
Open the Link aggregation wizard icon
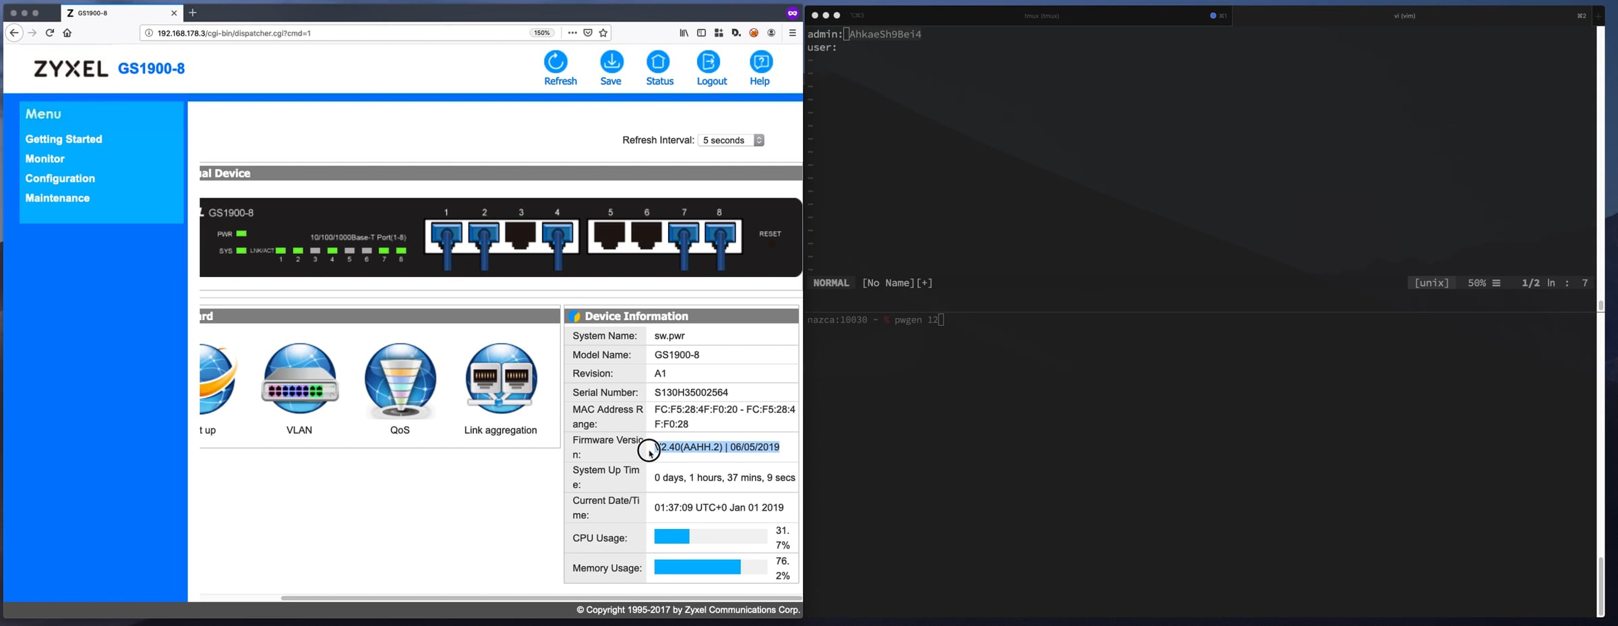(501, 379)
